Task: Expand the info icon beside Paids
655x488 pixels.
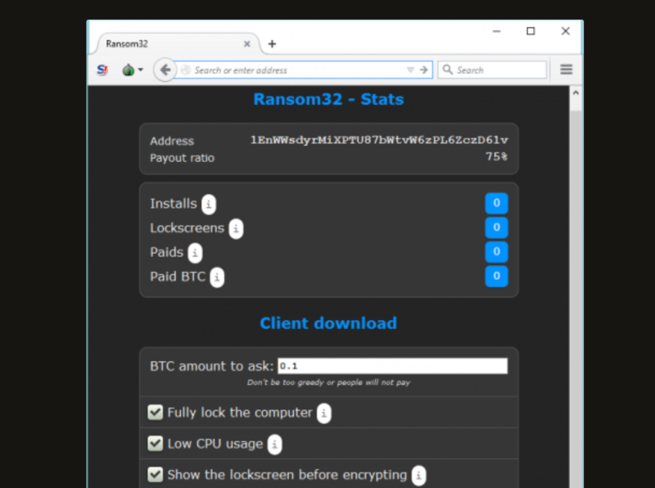Action: (x=195, y=253)
